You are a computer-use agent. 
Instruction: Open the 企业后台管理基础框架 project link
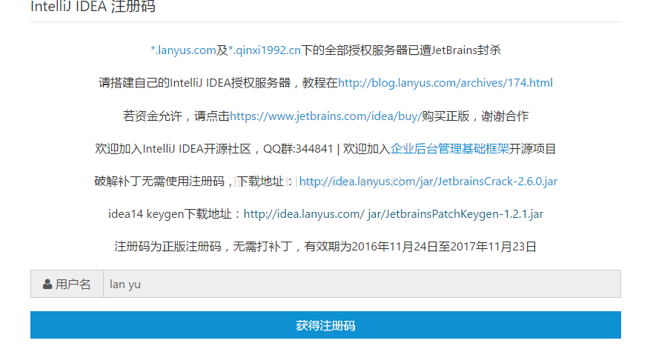[450, 149]
